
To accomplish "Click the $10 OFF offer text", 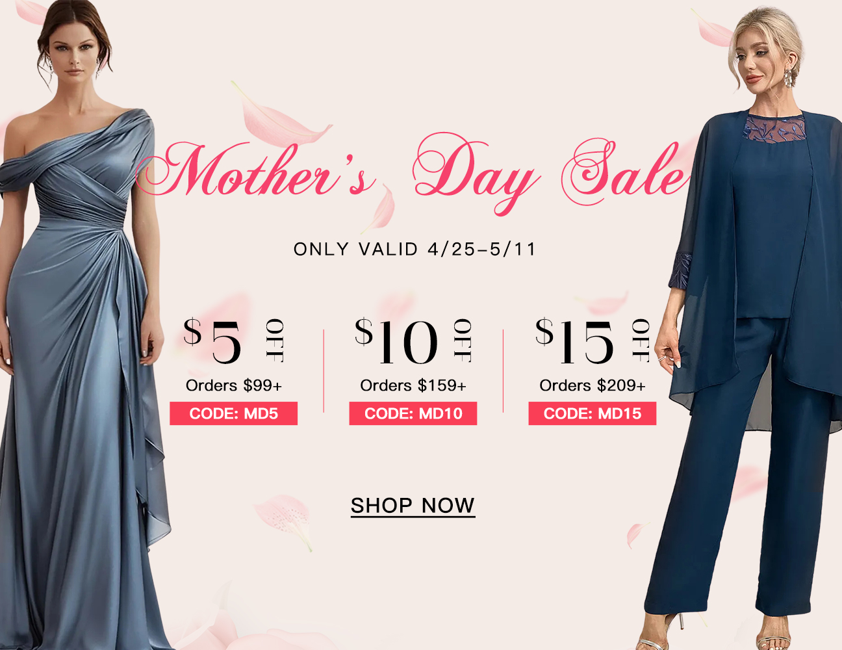I will point(413,341).
